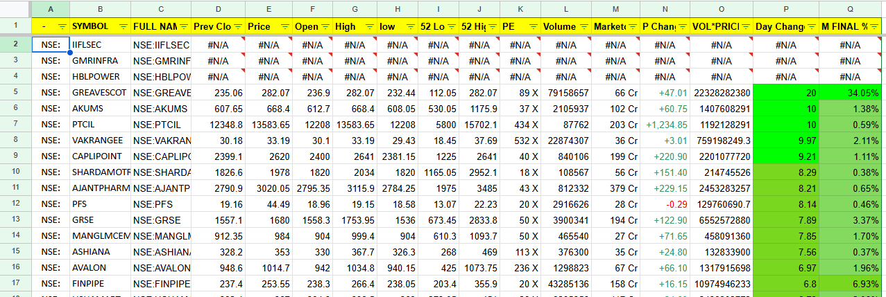Select the NSE:AKUMS full name cell
Viewport: 886px width, 297px height.
point(161,108)
